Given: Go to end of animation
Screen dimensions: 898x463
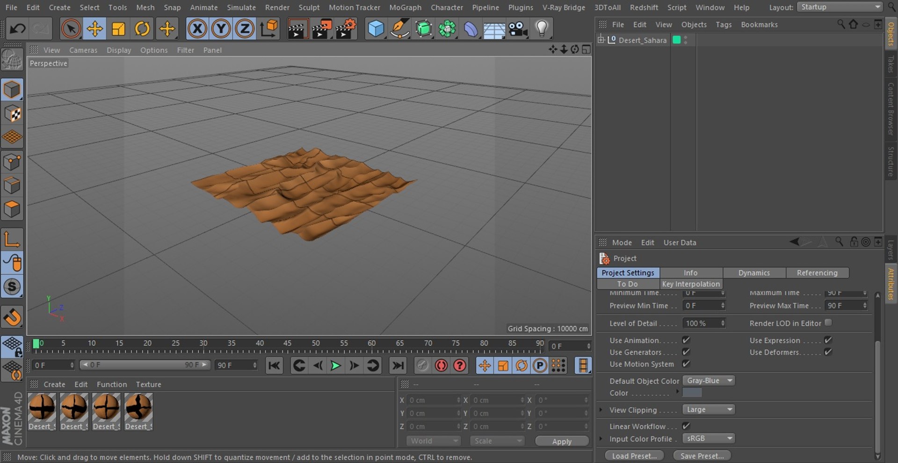Looking at the screenshot, I should (x=398, y=365).
